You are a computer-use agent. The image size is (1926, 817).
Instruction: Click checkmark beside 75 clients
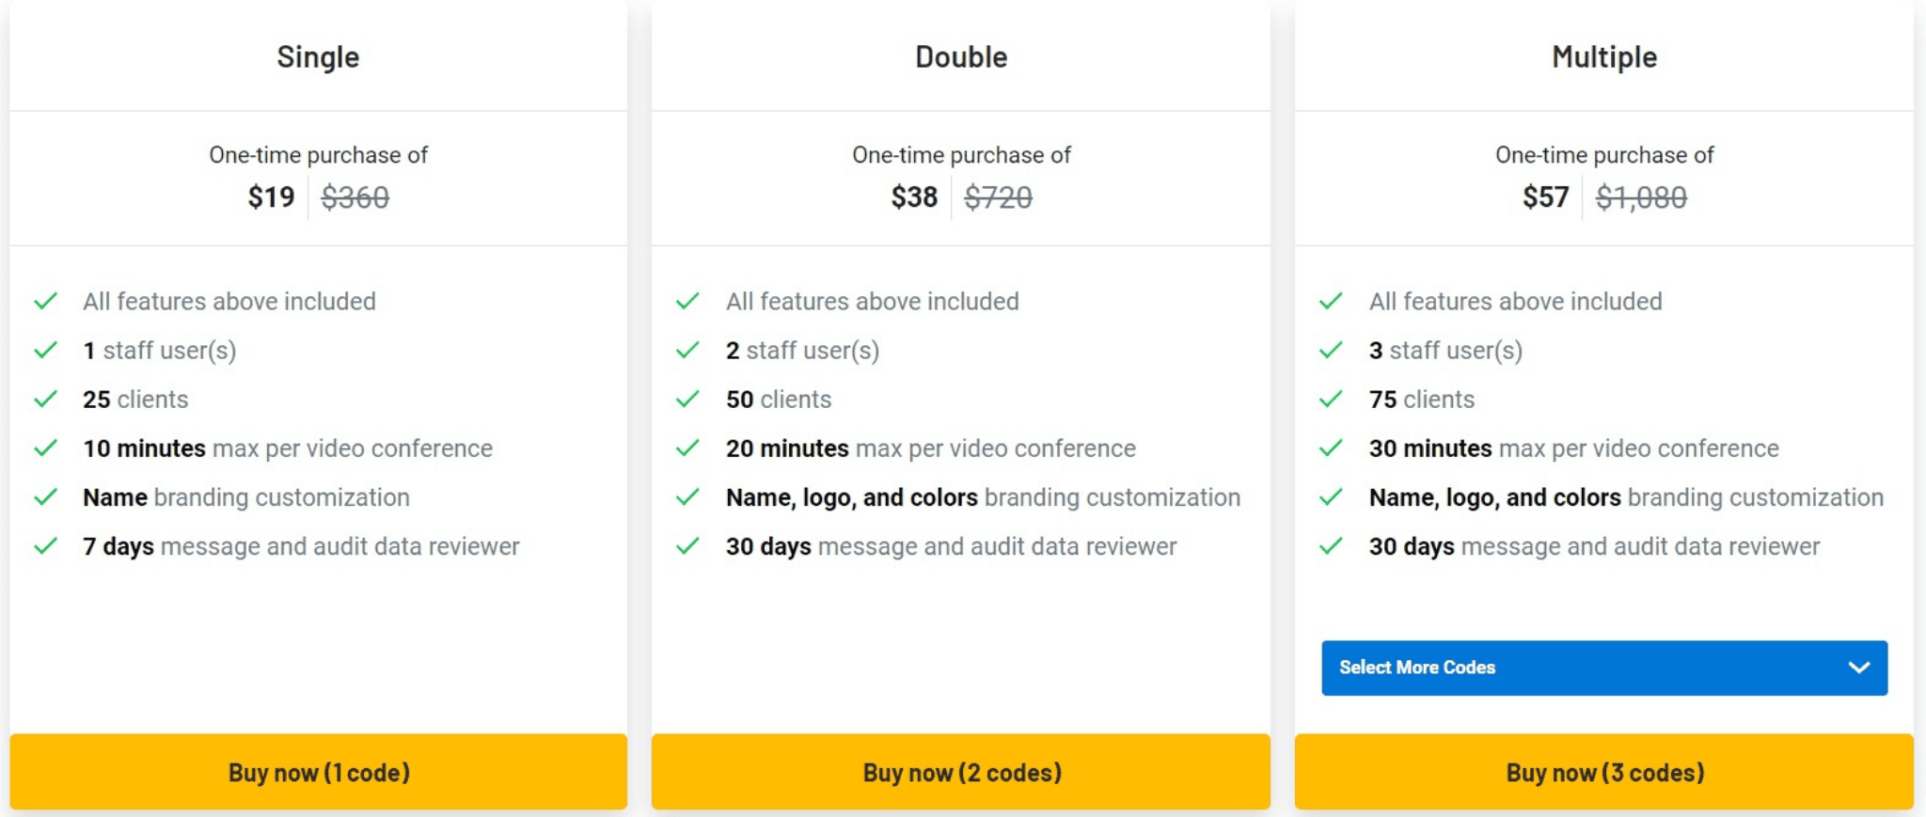coord(1331,400)
